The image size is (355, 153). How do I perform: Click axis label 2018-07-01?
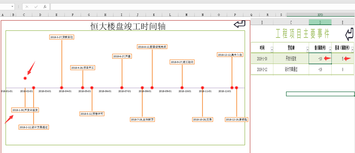(125, 91)
